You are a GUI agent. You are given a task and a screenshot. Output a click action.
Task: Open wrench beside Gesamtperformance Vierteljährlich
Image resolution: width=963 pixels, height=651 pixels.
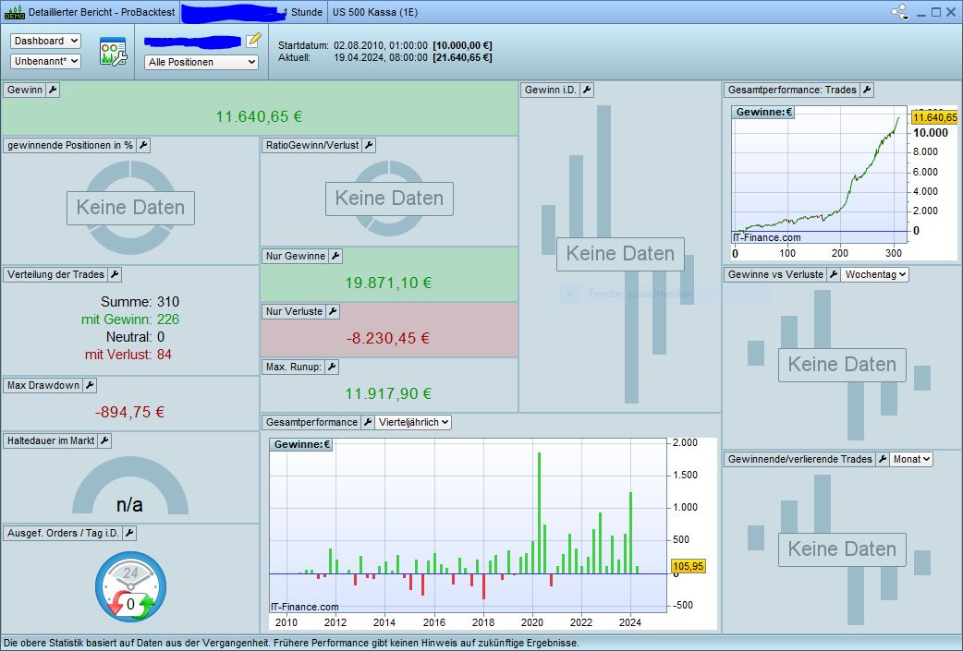[x=367, y=422]
